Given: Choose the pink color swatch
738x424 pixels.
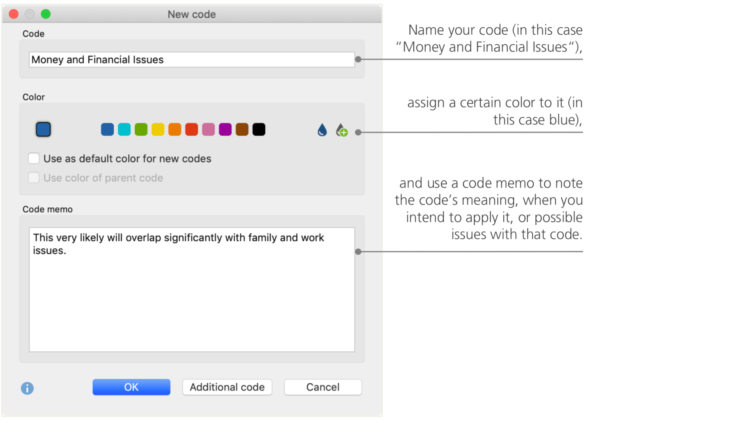Looking at the screenshot, I should click(208, 130).
